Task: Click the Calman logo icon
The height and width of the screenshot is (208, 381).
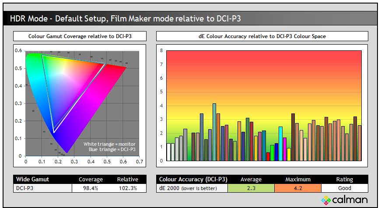Action: (x=326, y=200)
